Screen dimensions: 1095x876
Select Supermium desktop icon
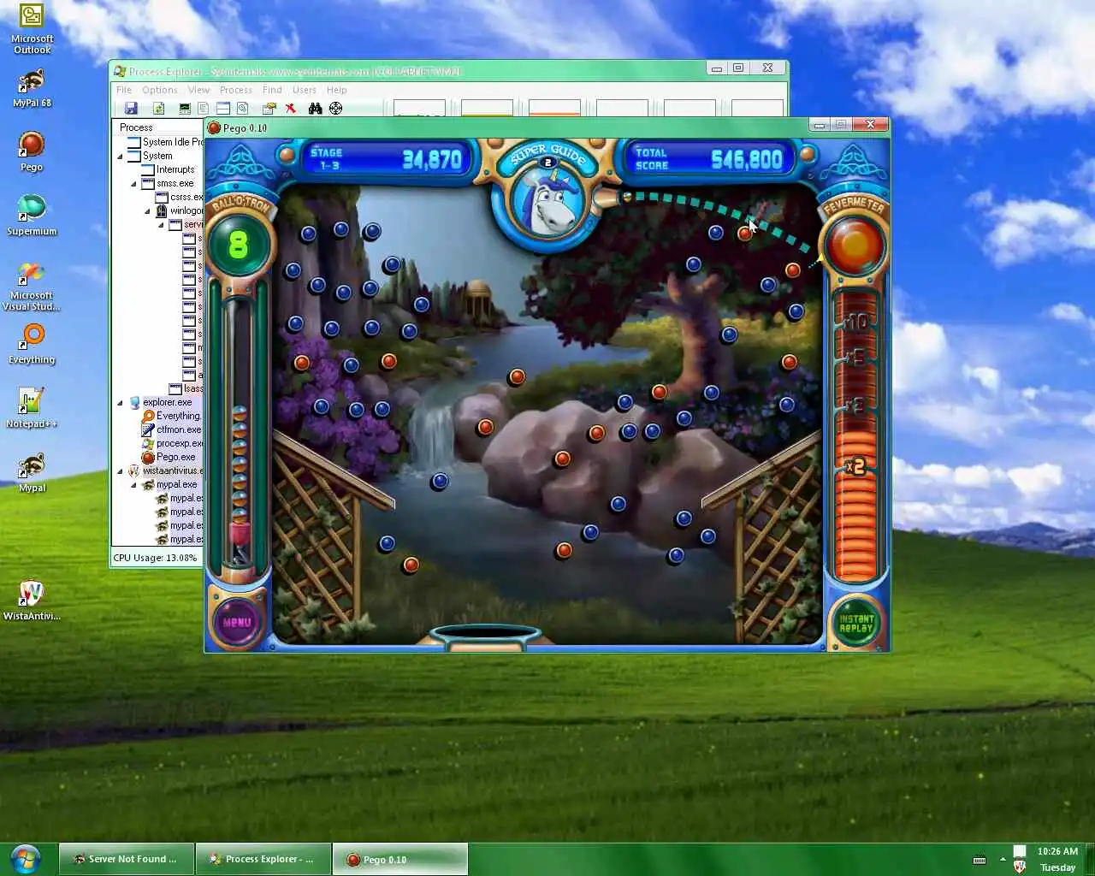pyautogui.click(x=32, y=215)
